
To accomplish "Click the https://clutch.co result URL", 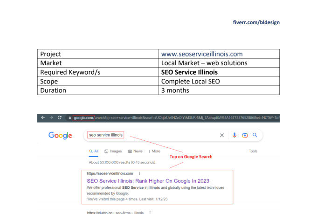I will pos(115,213).
